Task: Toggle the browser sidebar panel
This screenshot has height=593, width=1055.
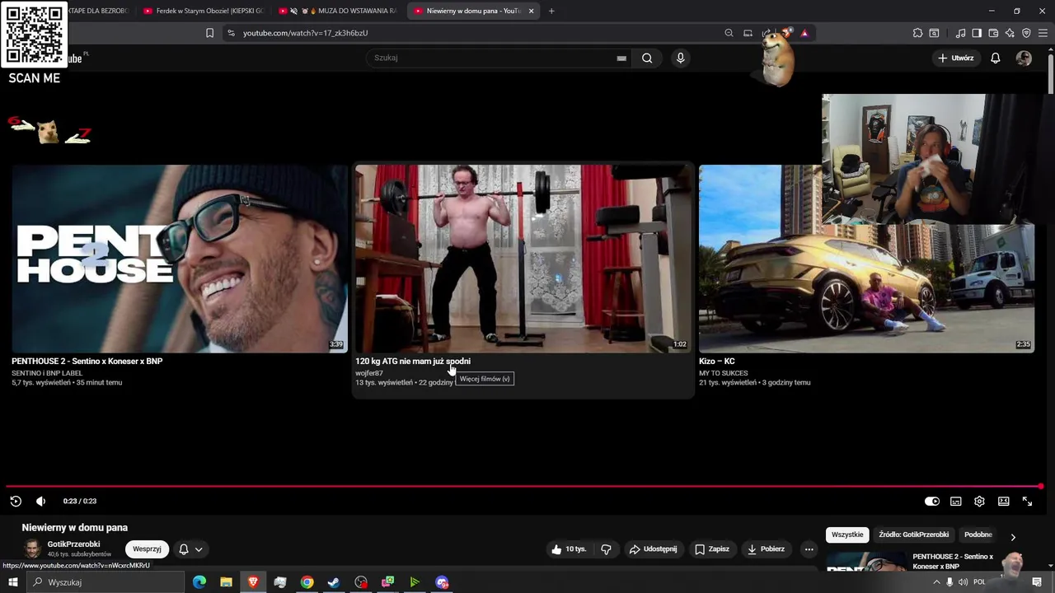Action: pyautogui.click(x=977, y=33)
